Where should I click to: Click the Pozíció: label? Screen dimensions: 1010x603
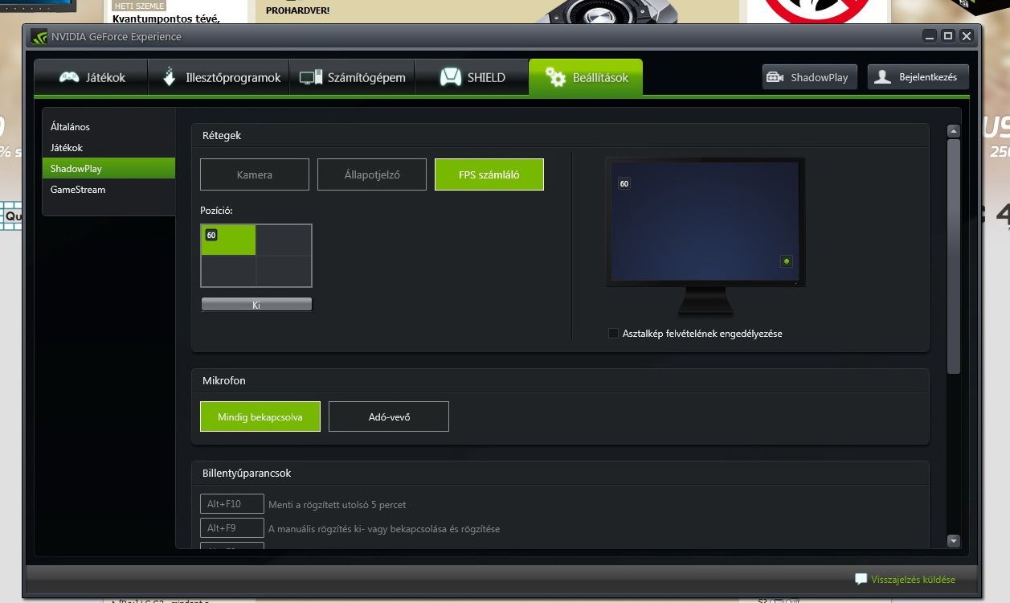point(216,211)
